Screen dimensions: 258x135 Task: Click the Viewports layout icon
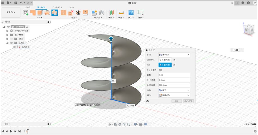coord(146,124)
